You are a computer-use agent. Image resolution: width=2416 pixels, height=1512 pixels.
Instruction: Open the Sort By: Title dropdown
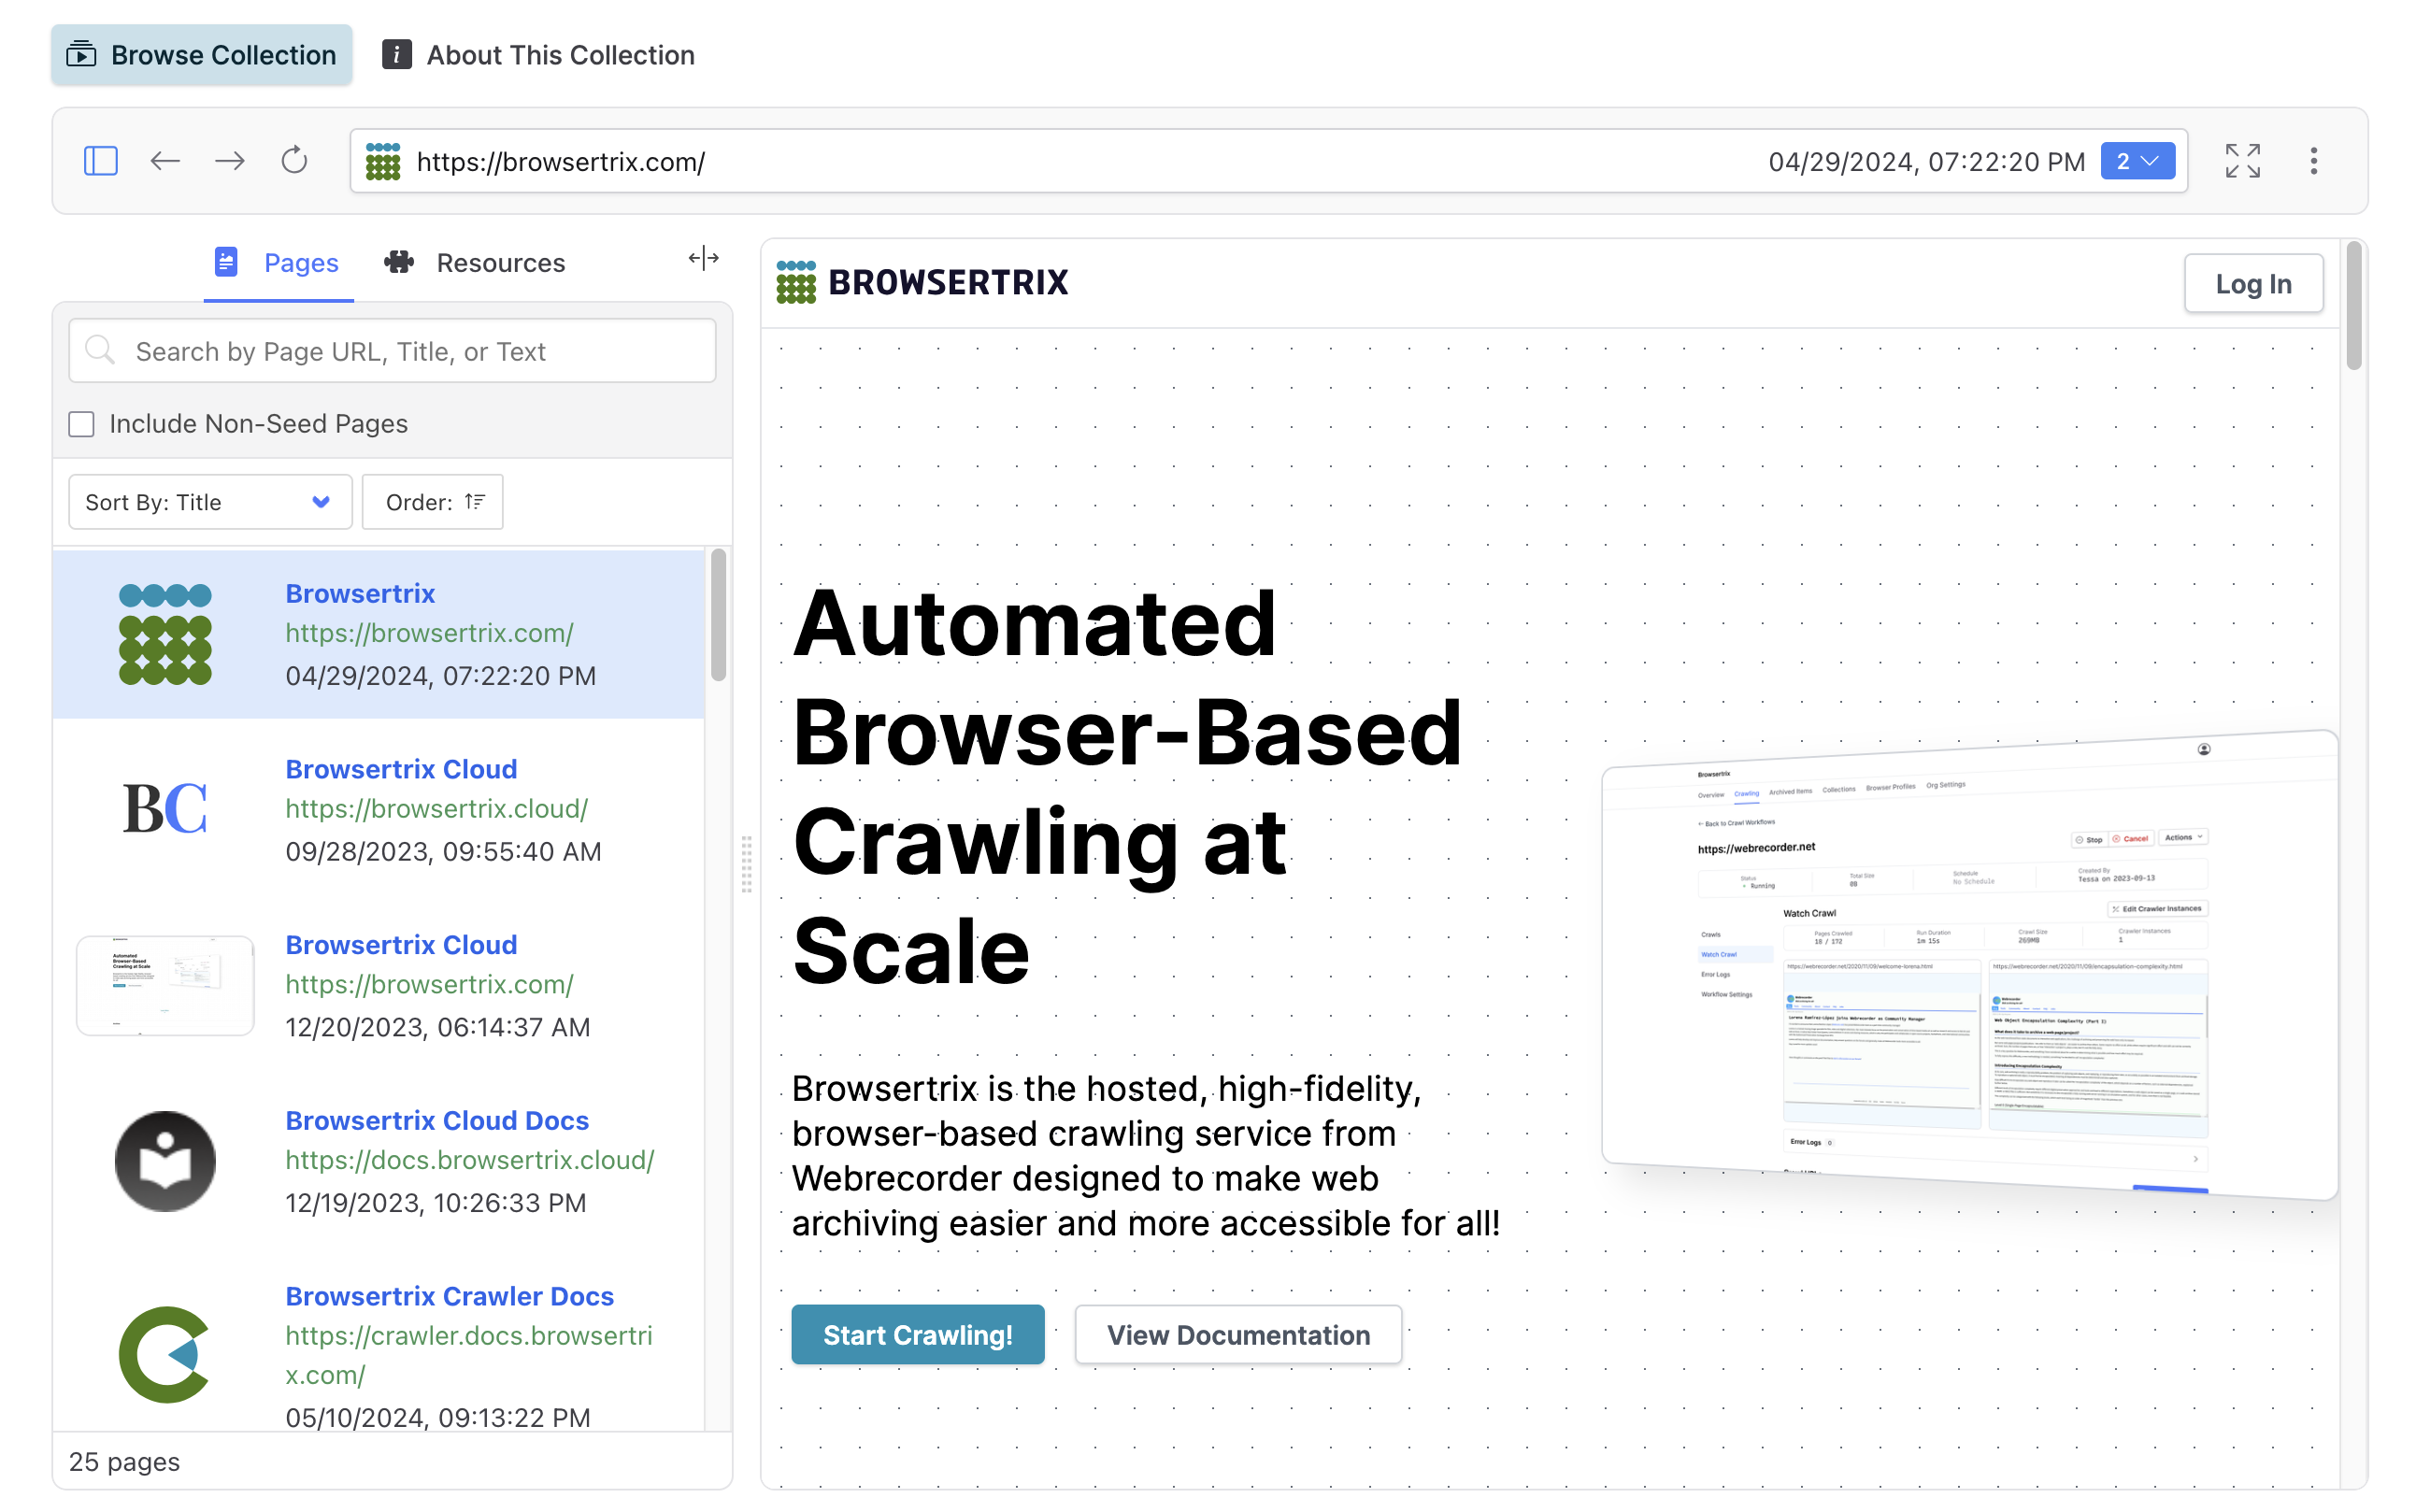[210, 502]
